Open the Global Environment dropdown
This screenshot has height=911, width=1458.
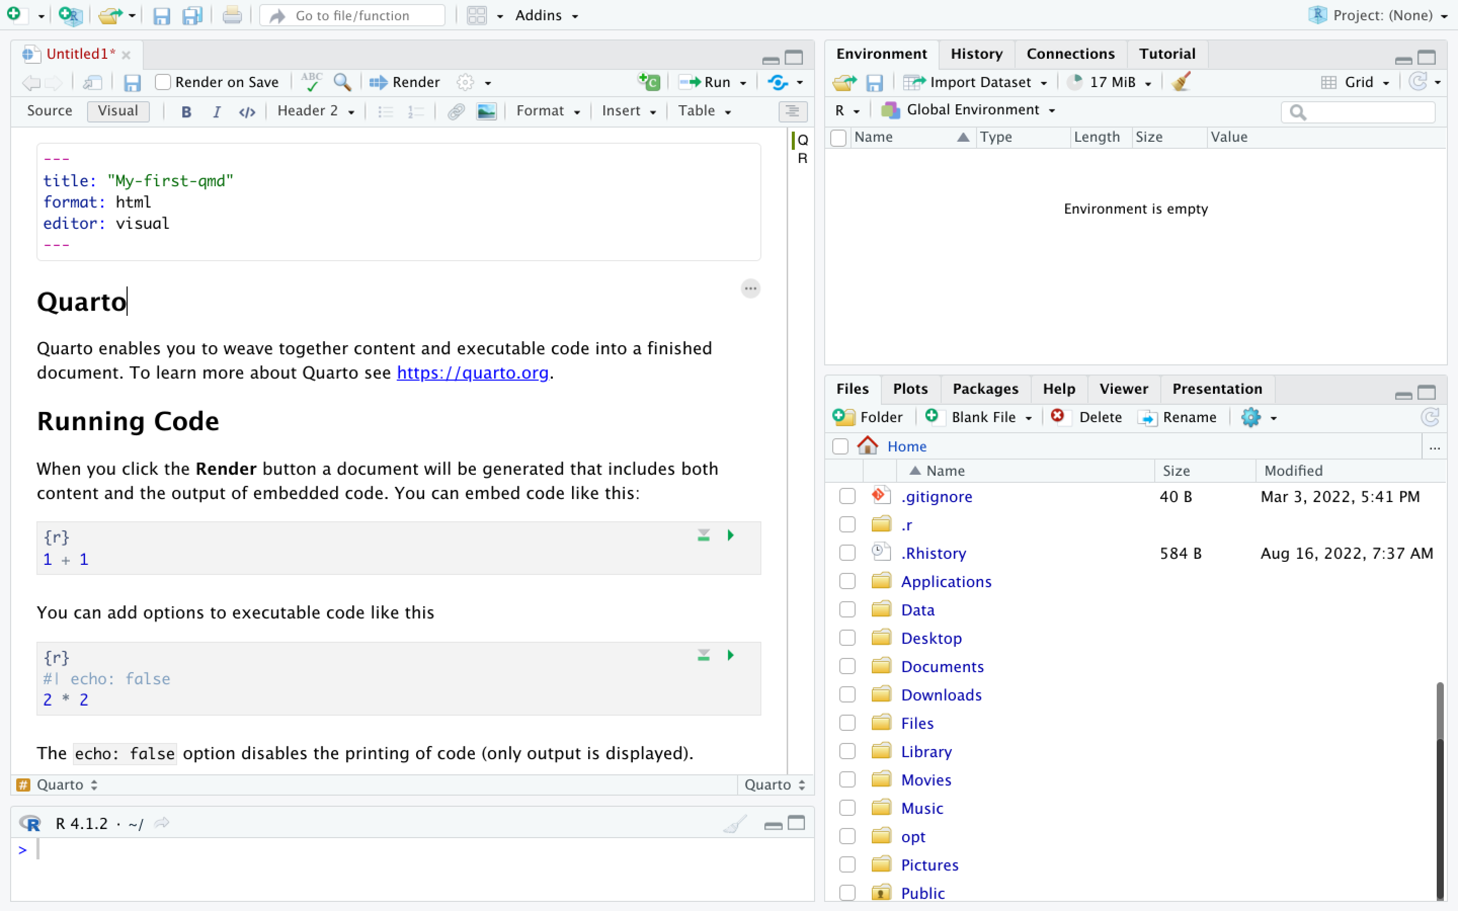(968, 110)
